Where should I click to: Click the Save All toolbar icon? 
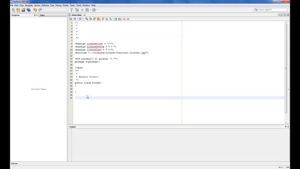(x=29, y=10)
